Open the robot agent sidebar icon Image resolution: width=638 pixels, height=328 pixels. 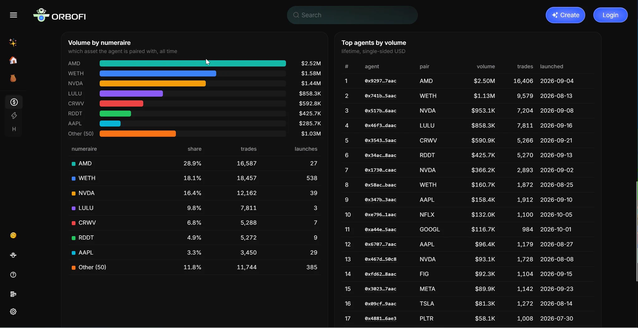click(13, 255)
